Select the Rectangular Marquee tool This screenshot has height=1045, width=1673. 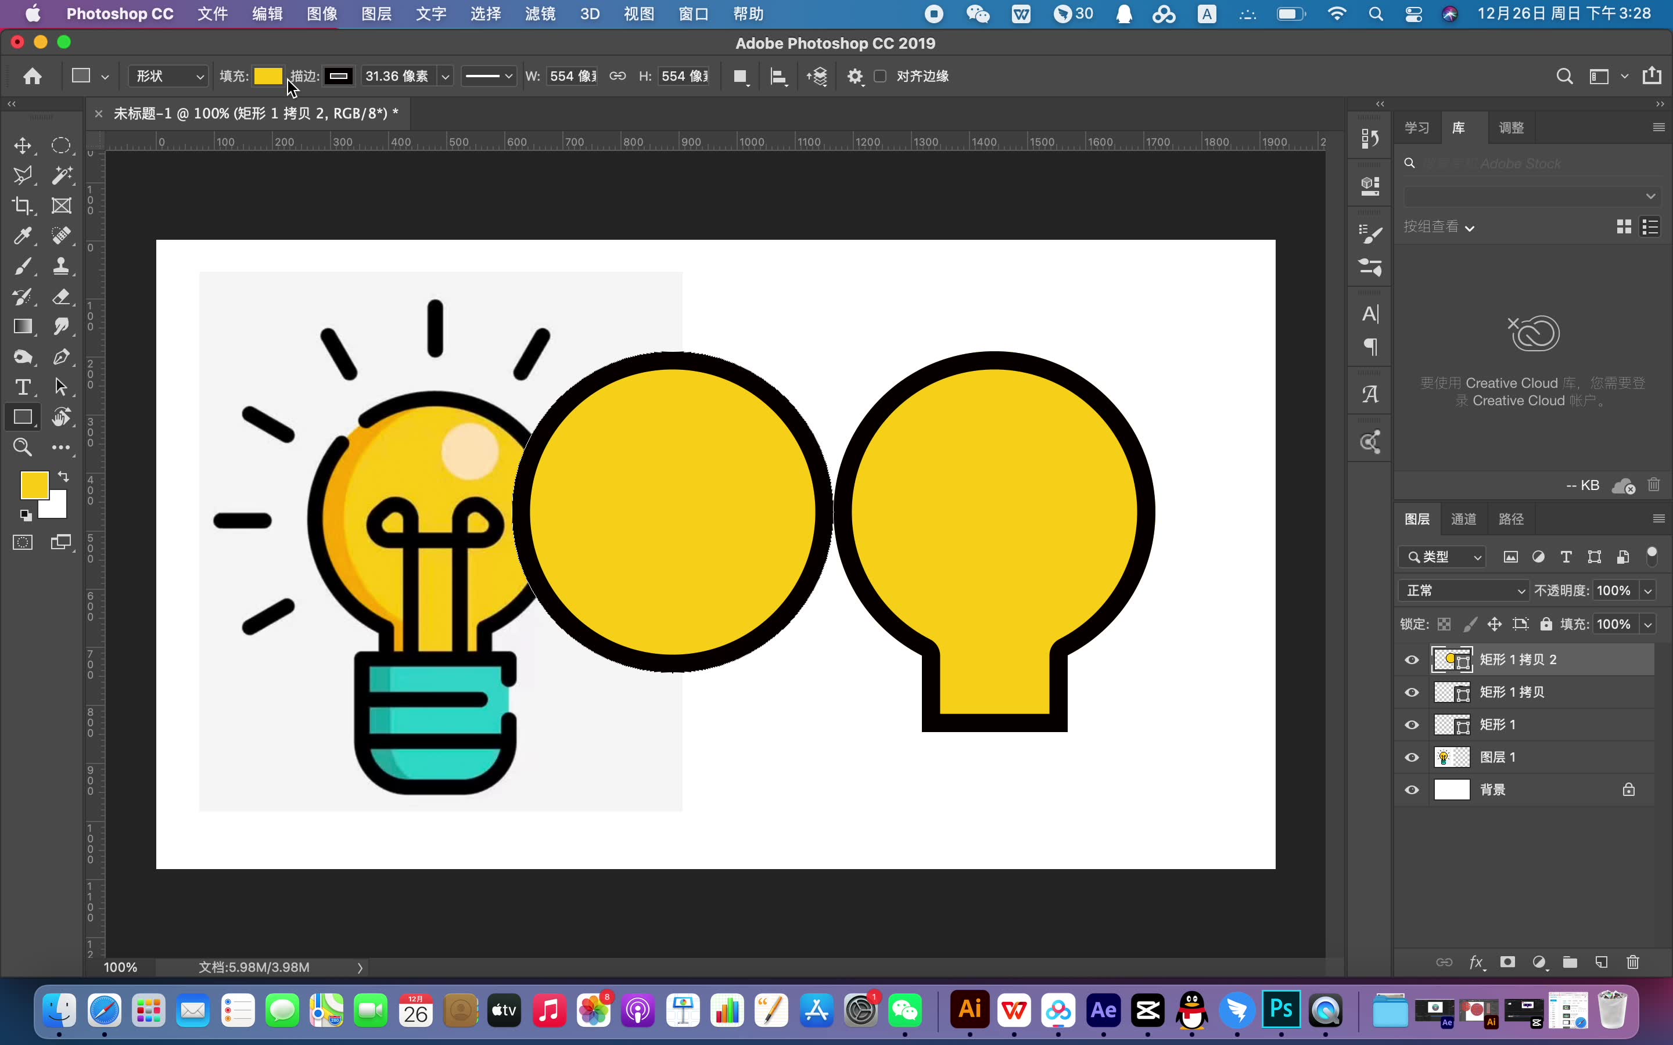click(x=62, y=145)
